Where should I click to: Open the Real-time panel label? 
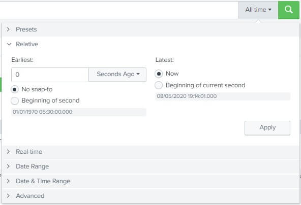[29, 152]
